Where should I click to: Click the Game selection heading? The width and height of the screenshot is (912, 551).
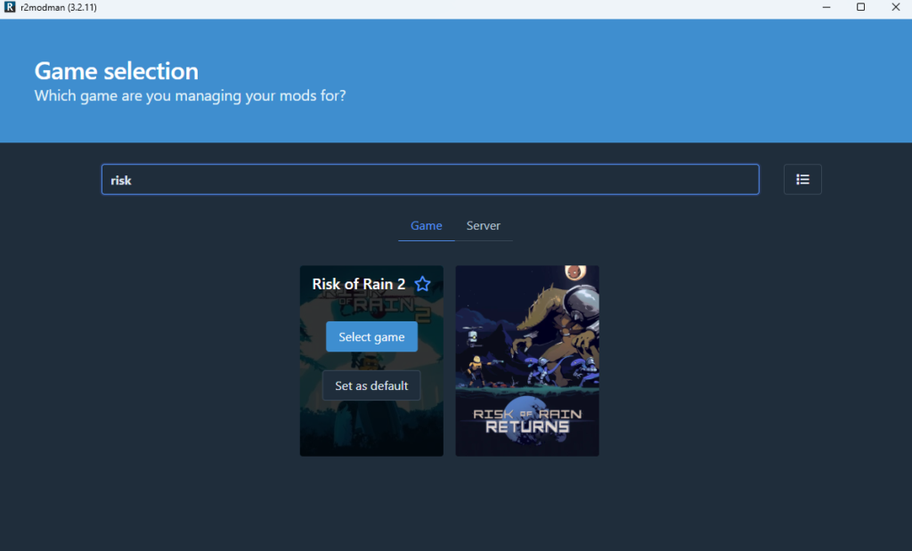click(116, 71)
